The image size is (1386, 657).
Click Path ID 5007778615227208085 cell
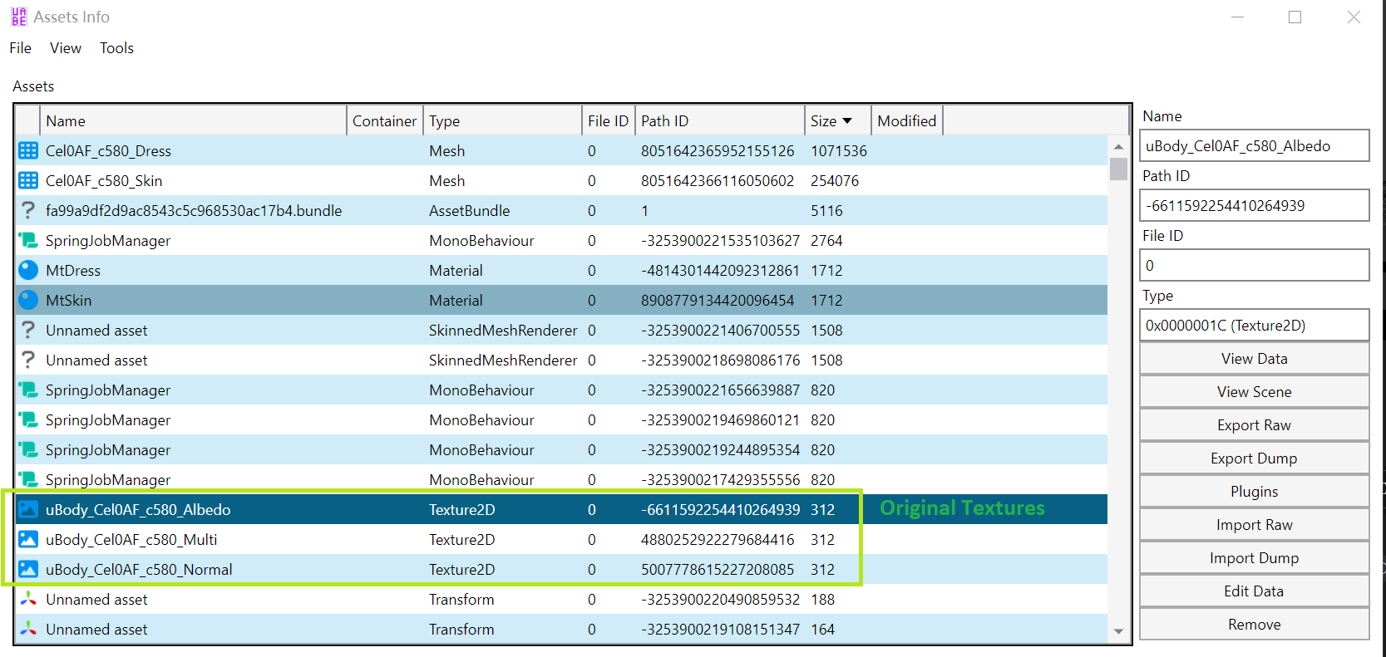[718, 570]
